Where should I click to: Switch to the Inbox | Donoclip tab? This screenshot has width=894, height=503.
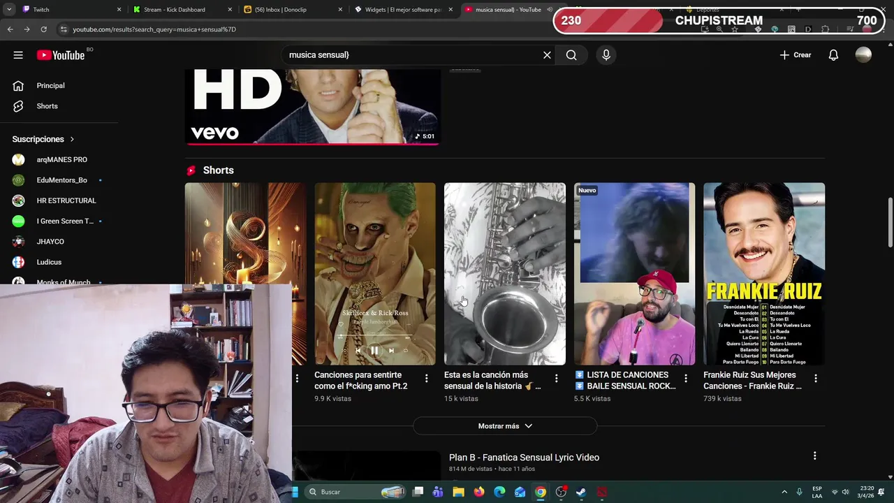click(x=293, y=10)
